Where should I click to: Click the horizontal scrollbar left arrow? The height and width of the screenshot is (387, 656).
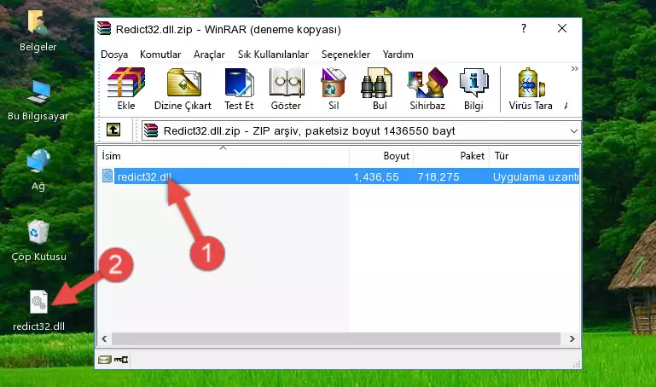point(104,338)
